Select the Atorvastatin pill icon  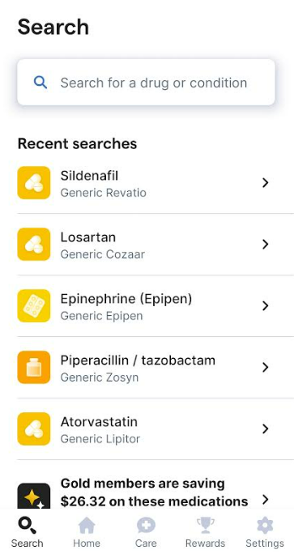(34, 428)
